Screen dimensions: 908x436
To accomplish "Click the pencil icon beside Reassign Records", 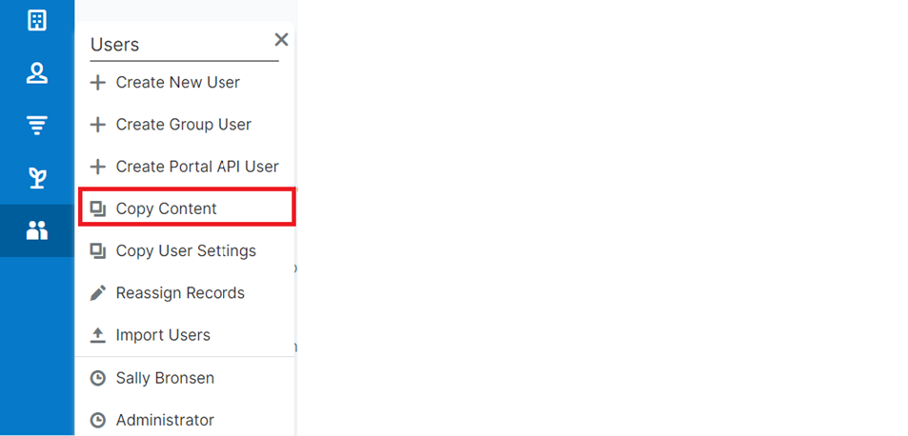I will [97, 293].
